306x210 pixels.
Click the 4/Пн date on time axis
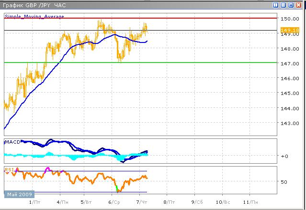[x=61, y=202]
